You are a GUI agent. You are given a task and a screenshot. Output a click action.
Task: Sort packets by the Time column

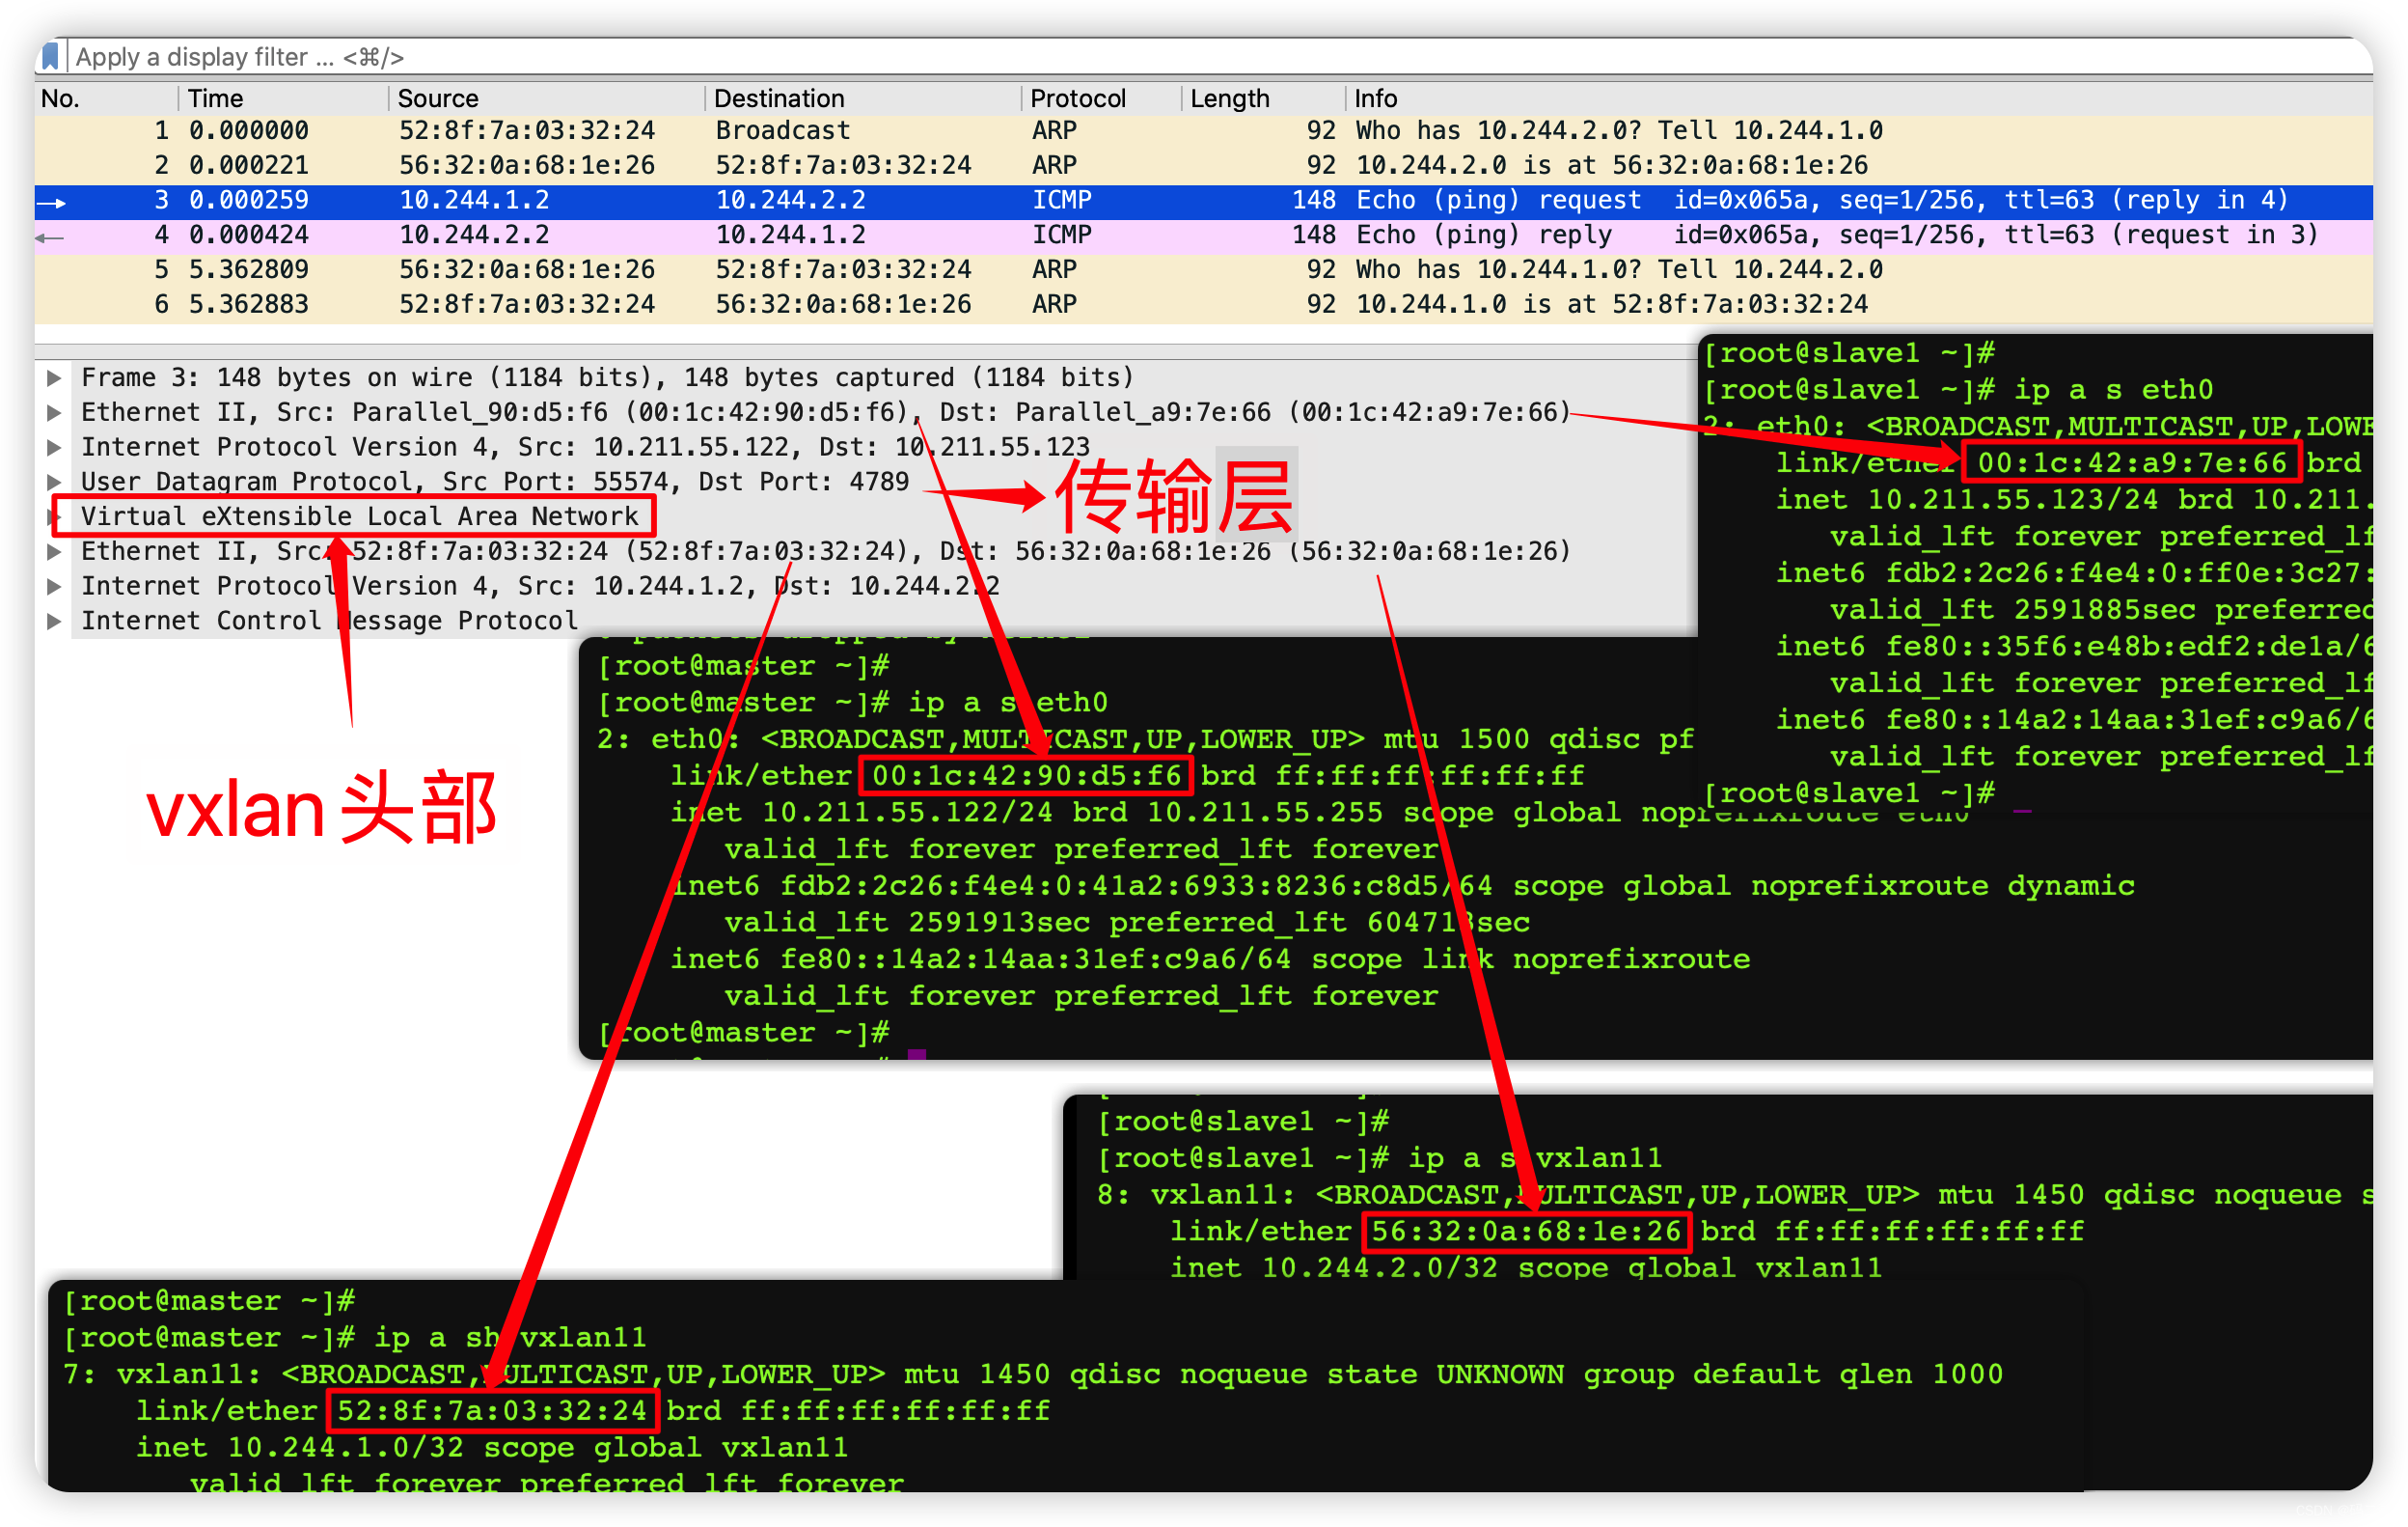pos(284,98)
